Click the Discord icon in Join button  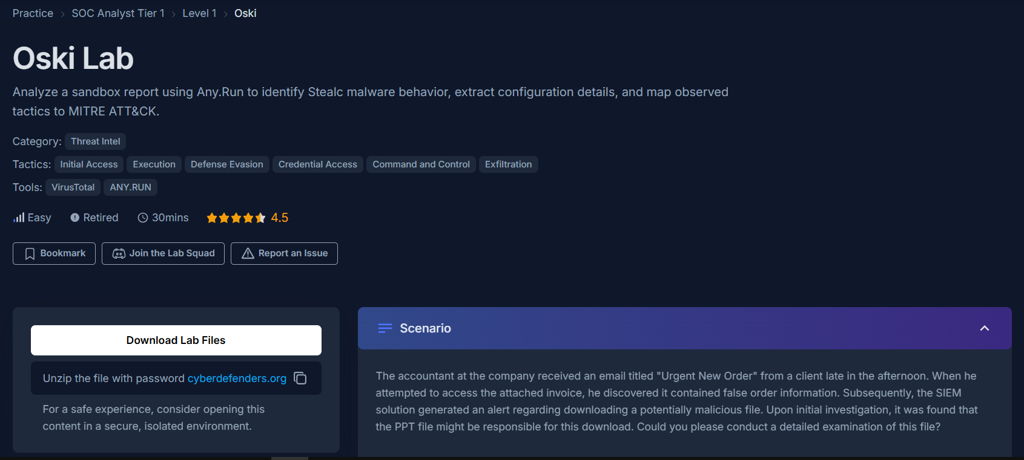pos(119,254)
